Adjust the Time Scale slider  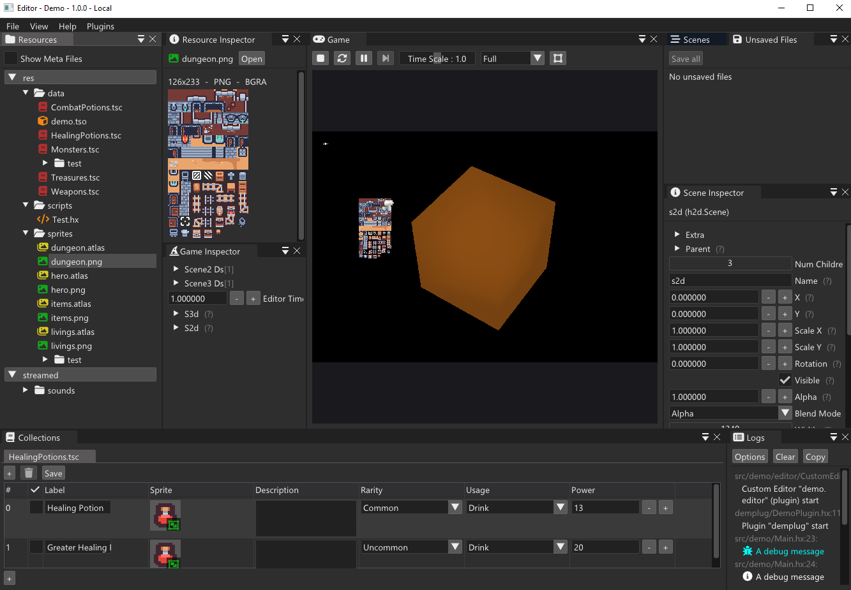[437, 59]
